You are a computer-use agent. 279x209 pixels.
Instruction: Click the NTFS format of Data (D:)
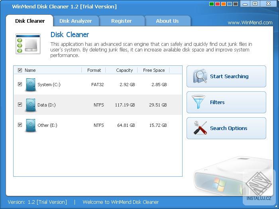(99, 105)
